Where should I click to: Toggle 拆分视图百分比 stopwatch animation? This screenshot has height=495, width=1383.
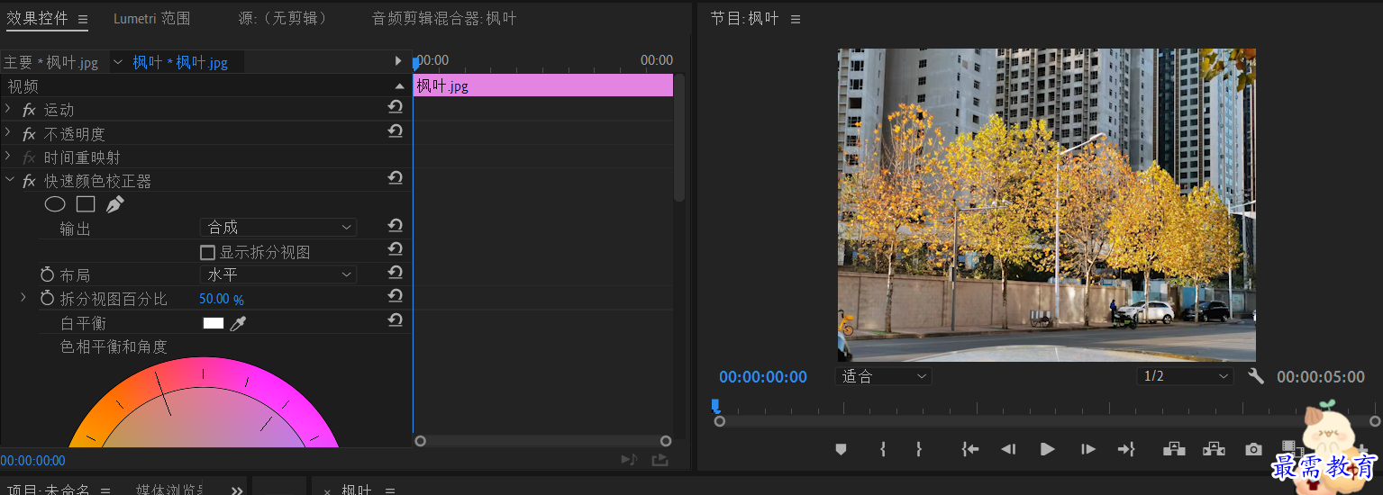[48, 298]
